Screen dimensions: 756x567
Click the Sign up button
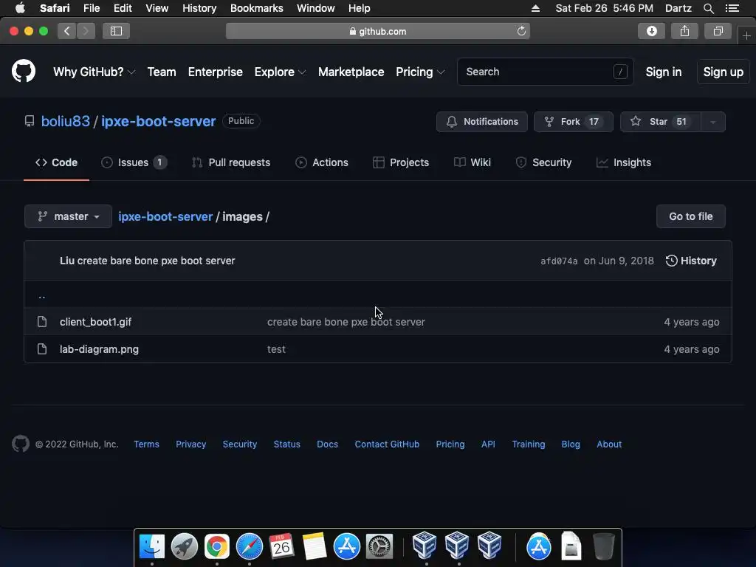pos(724,72)
